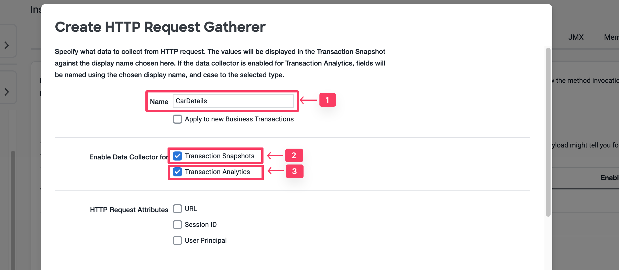Image resolution: width=619 pixels, height=270 pixels.
Task: Click the arrow pointing at Name field
Action: pos(309,100)
